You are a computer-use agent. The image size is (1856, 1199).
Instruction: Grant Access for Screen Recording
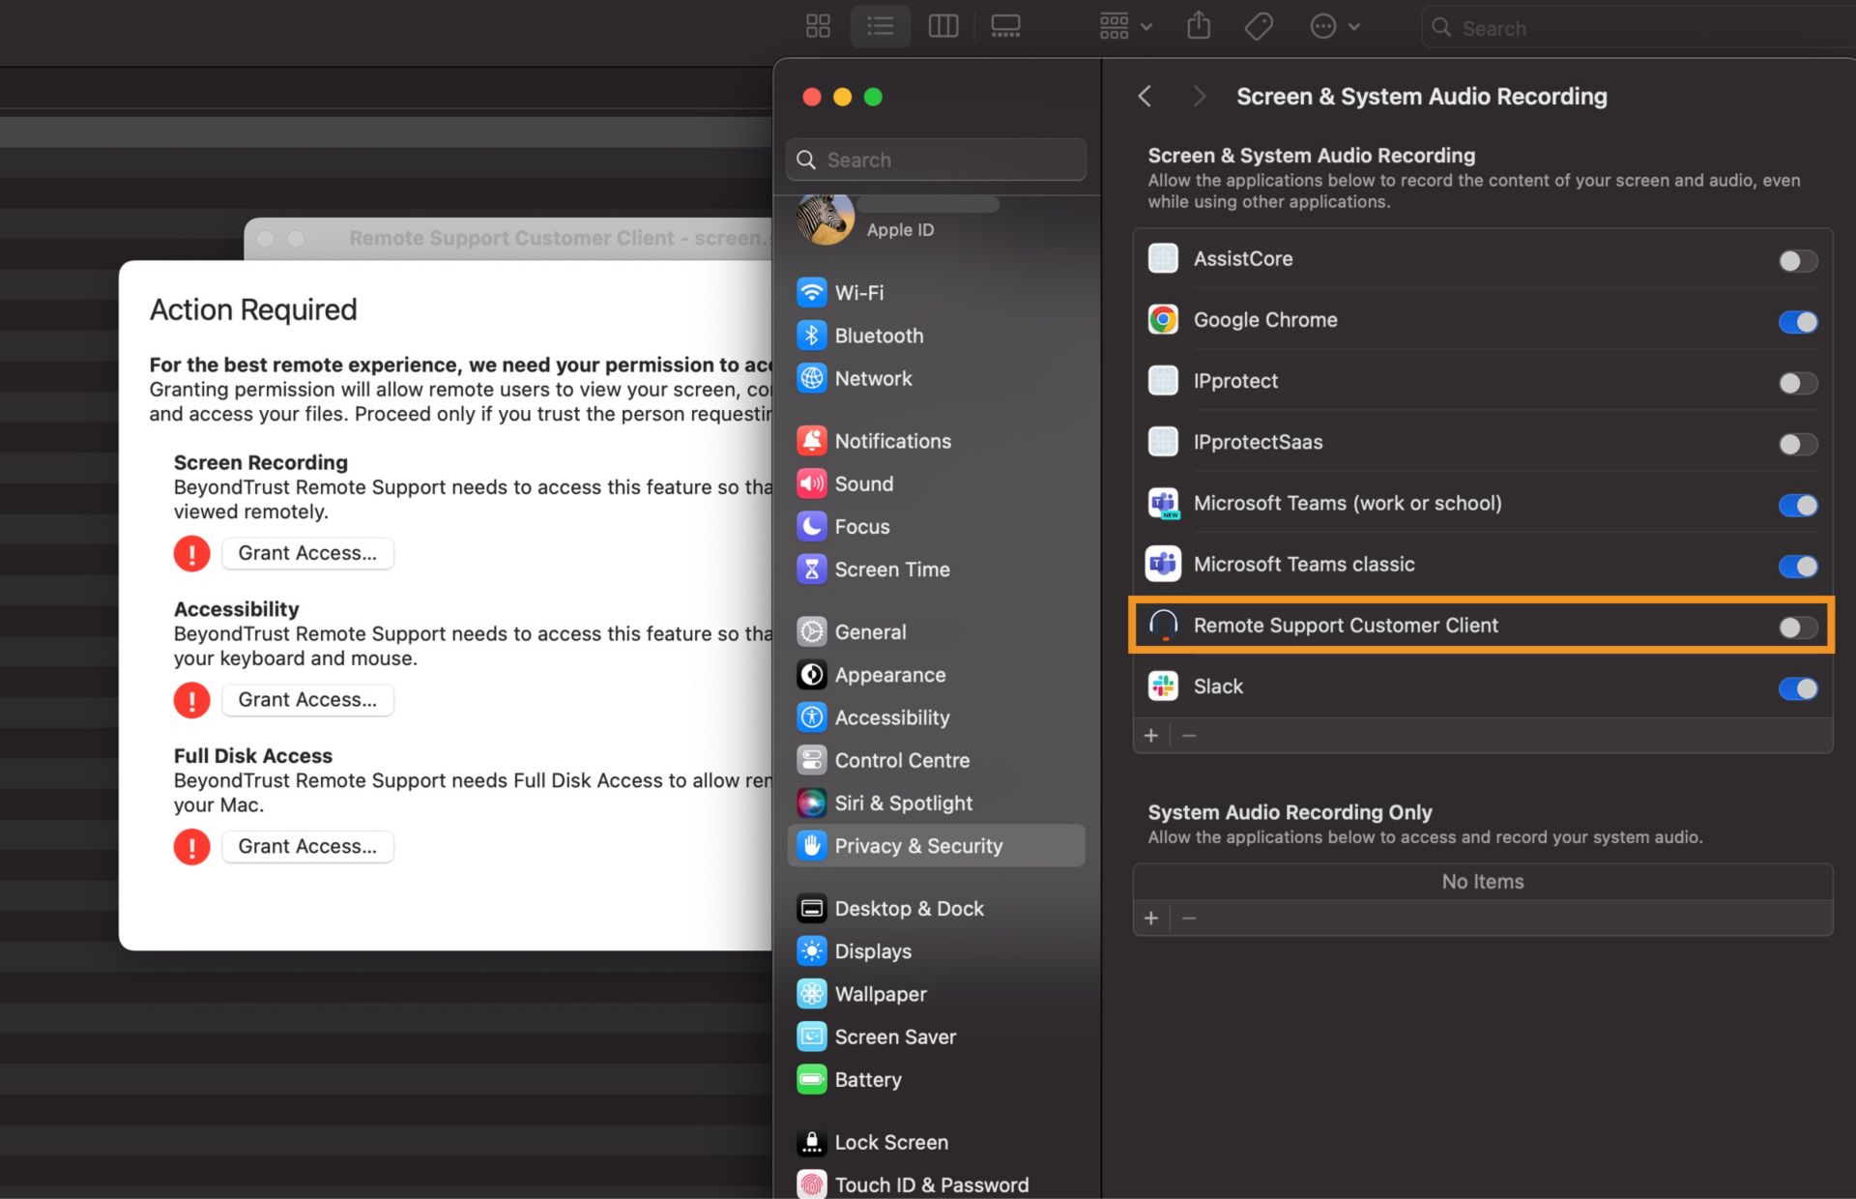tap(307, 553)
